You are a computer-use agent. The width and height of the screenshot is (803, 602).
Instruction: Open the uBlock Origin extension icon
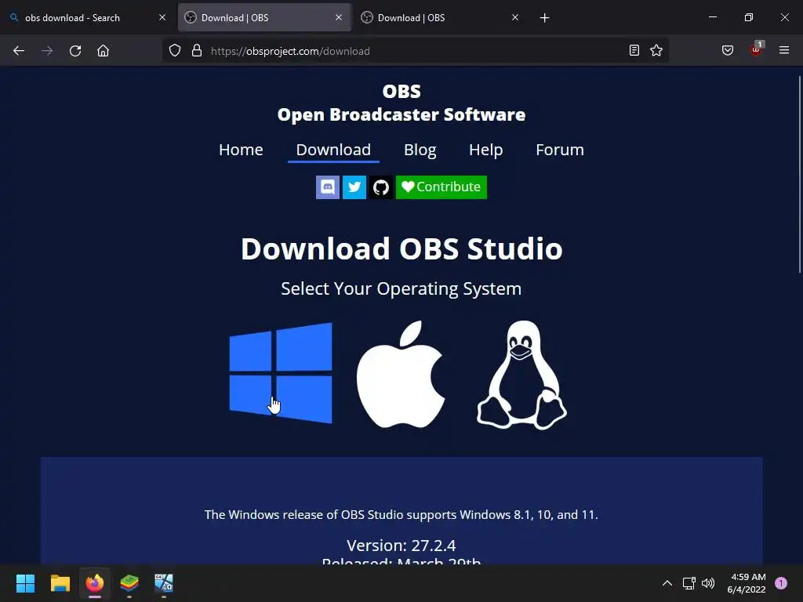click(x=756, y=49)
